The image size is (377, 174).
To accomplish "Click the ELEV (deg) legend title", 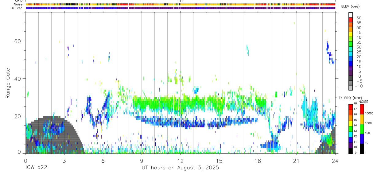I will [x=350, y=7].
